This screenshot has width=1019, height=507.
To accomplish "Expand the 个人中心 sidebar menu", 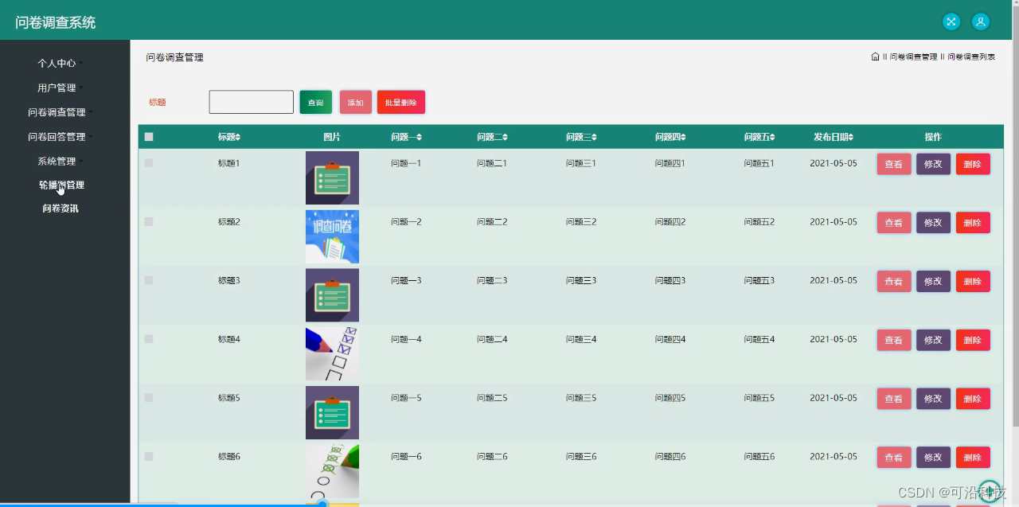I will pyautogui.click(x=61, y=63).
